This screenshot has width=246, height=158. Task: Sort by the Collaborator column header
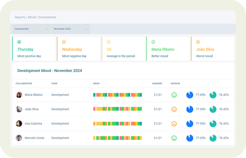tap(24, 84)
